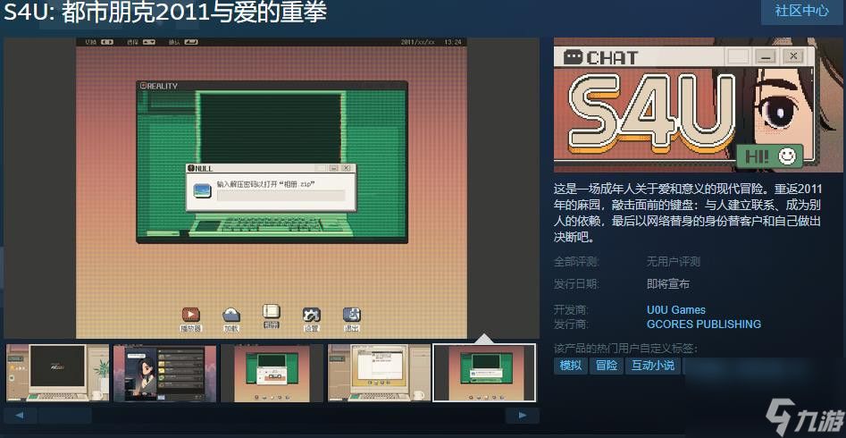Click the large game screenshot viewer
This screenshot has height=438, width=846.
pos(272,188)
